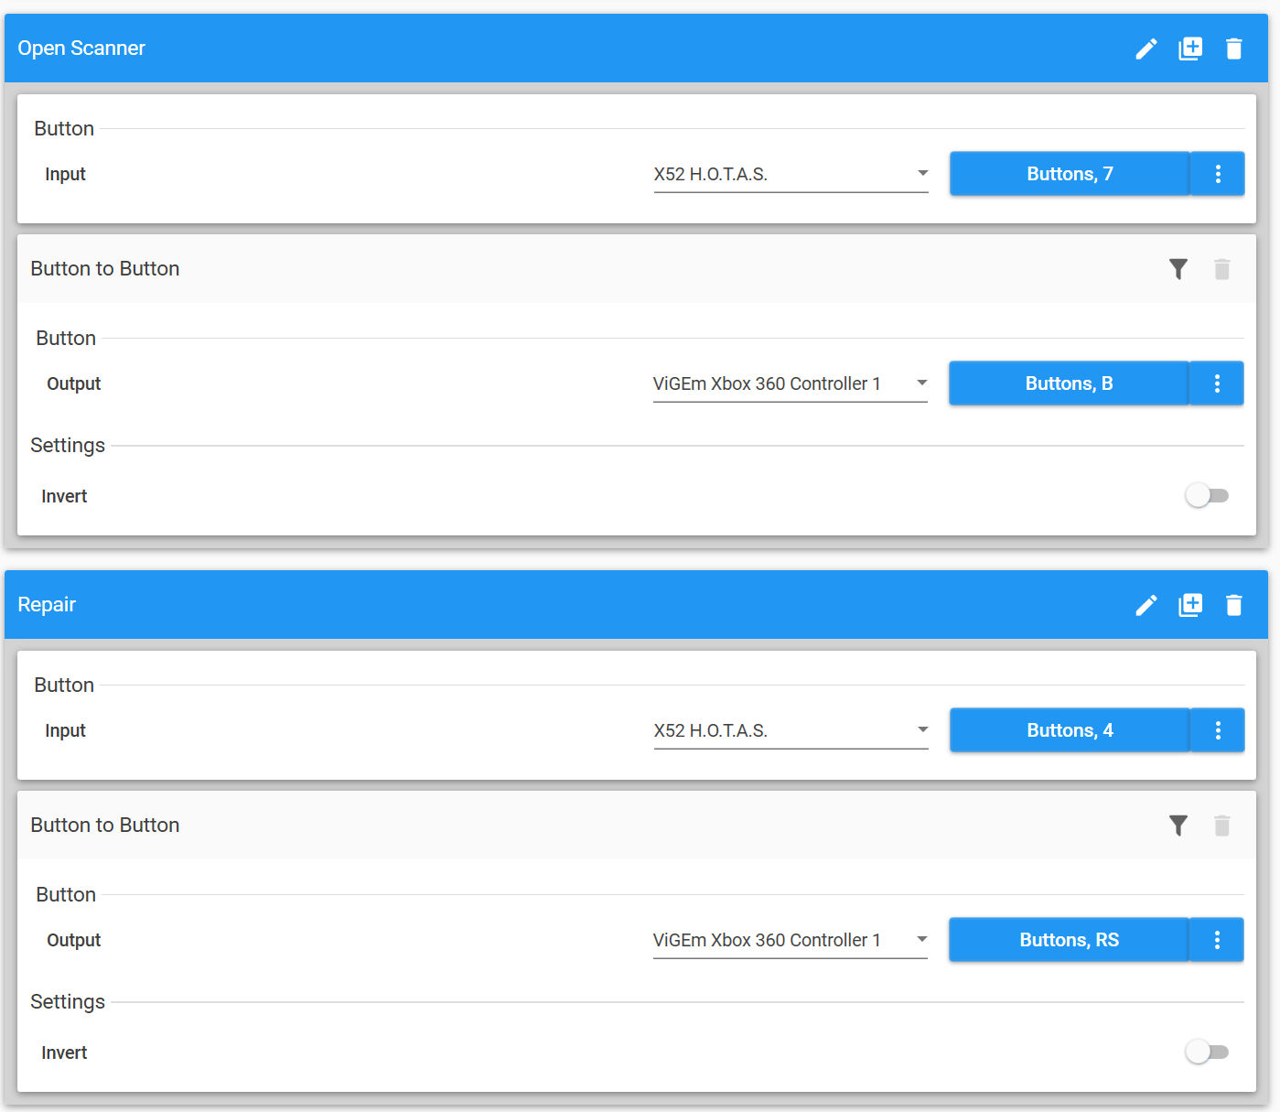Edit the Open Scanner mapping name

click(1146, 49)
